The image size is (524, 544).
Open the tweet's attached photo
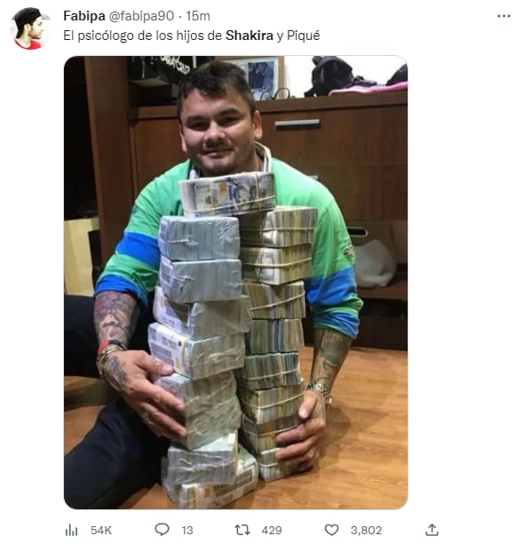click(235, 283)
